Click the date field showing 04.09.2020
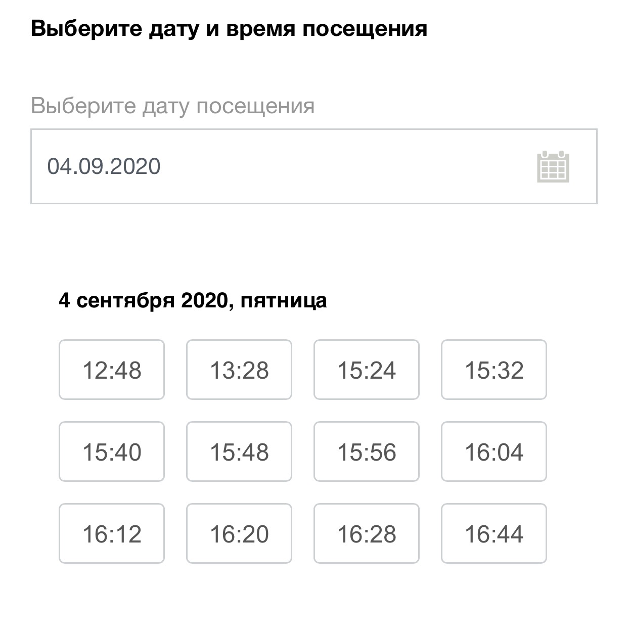This screenshot has height=633, width=628. click(x=313, y=166)
